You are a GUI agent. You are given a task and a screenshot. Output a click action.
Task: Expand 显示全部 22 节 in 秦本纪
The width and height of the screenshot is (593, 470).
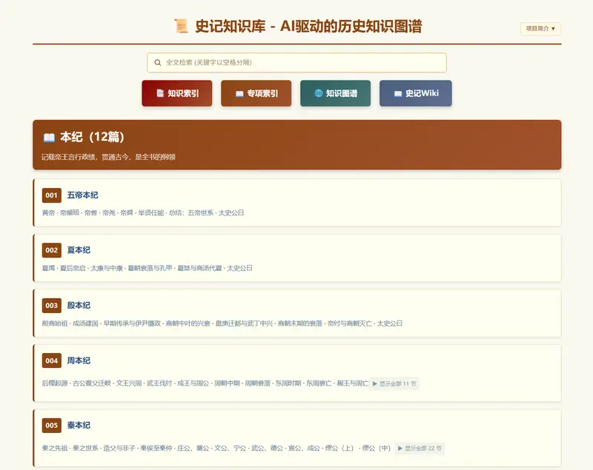point(420,448)
